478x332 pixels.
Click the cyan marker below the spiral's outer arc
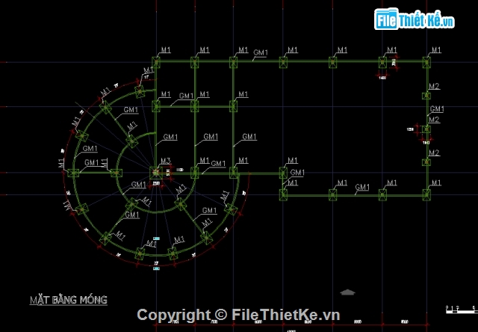coord(156,268)
